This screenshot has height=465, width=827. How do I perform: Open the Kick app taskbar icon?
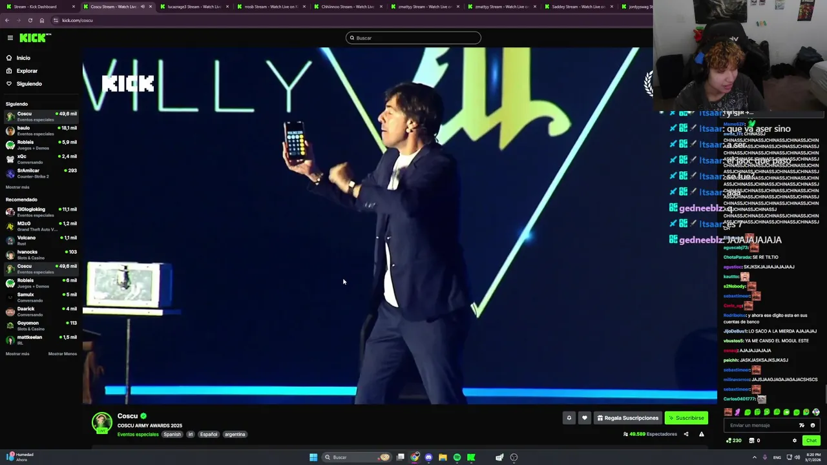click(471, 457)
